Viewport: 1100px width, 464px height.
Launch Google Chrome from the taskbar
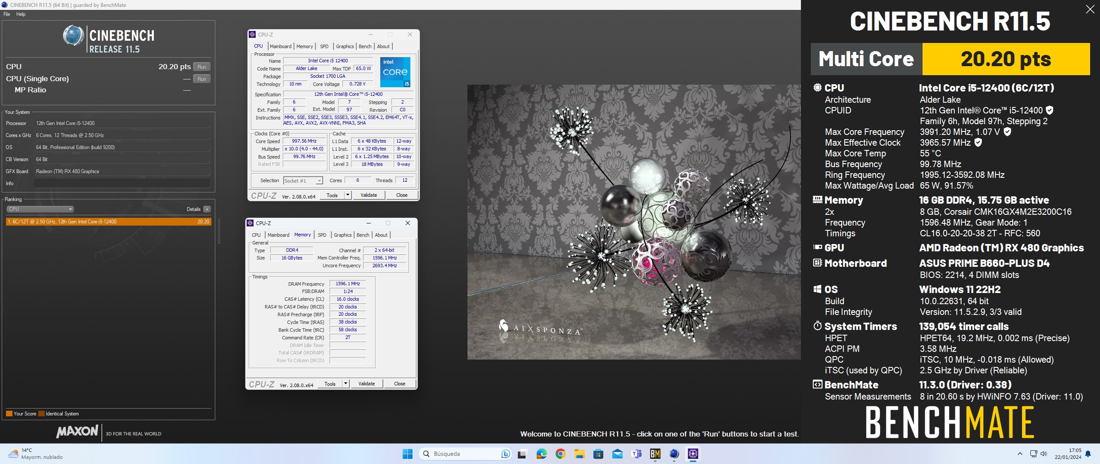[560, 454]
